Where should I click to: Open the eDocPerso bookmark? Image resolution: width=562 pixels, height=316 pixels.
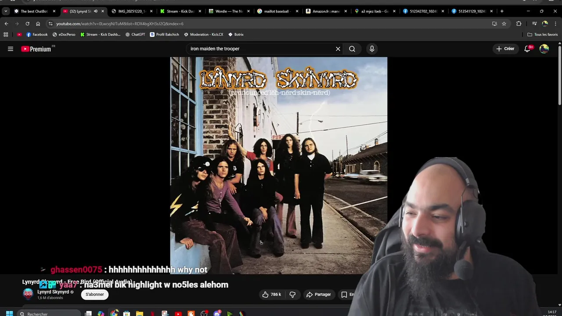click(64, 34)
